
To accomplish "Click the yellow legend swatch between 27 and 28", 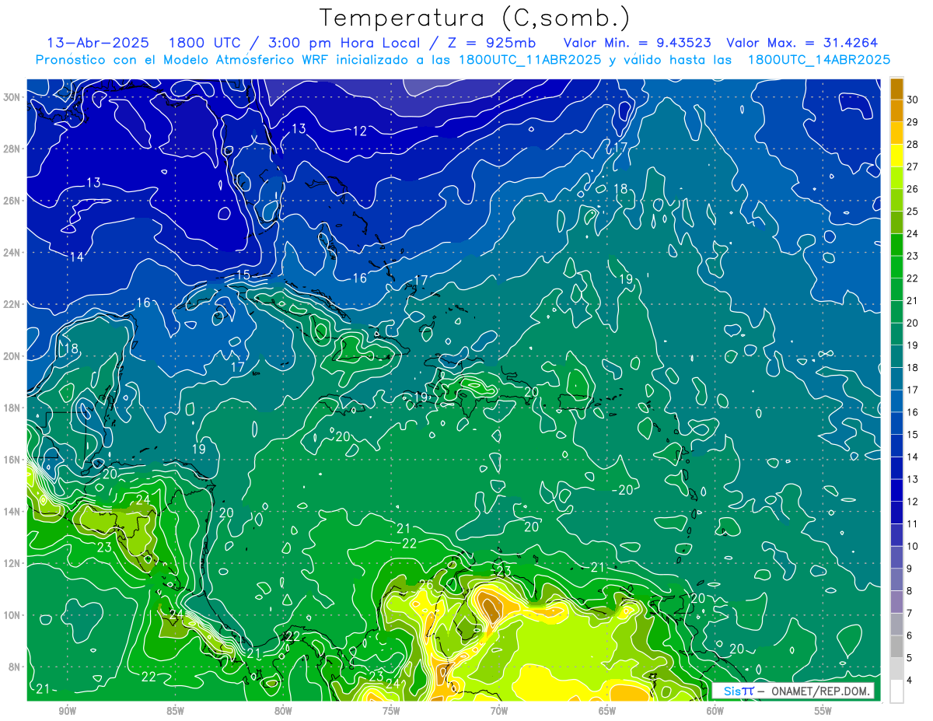I will click(x=896, y=156).
